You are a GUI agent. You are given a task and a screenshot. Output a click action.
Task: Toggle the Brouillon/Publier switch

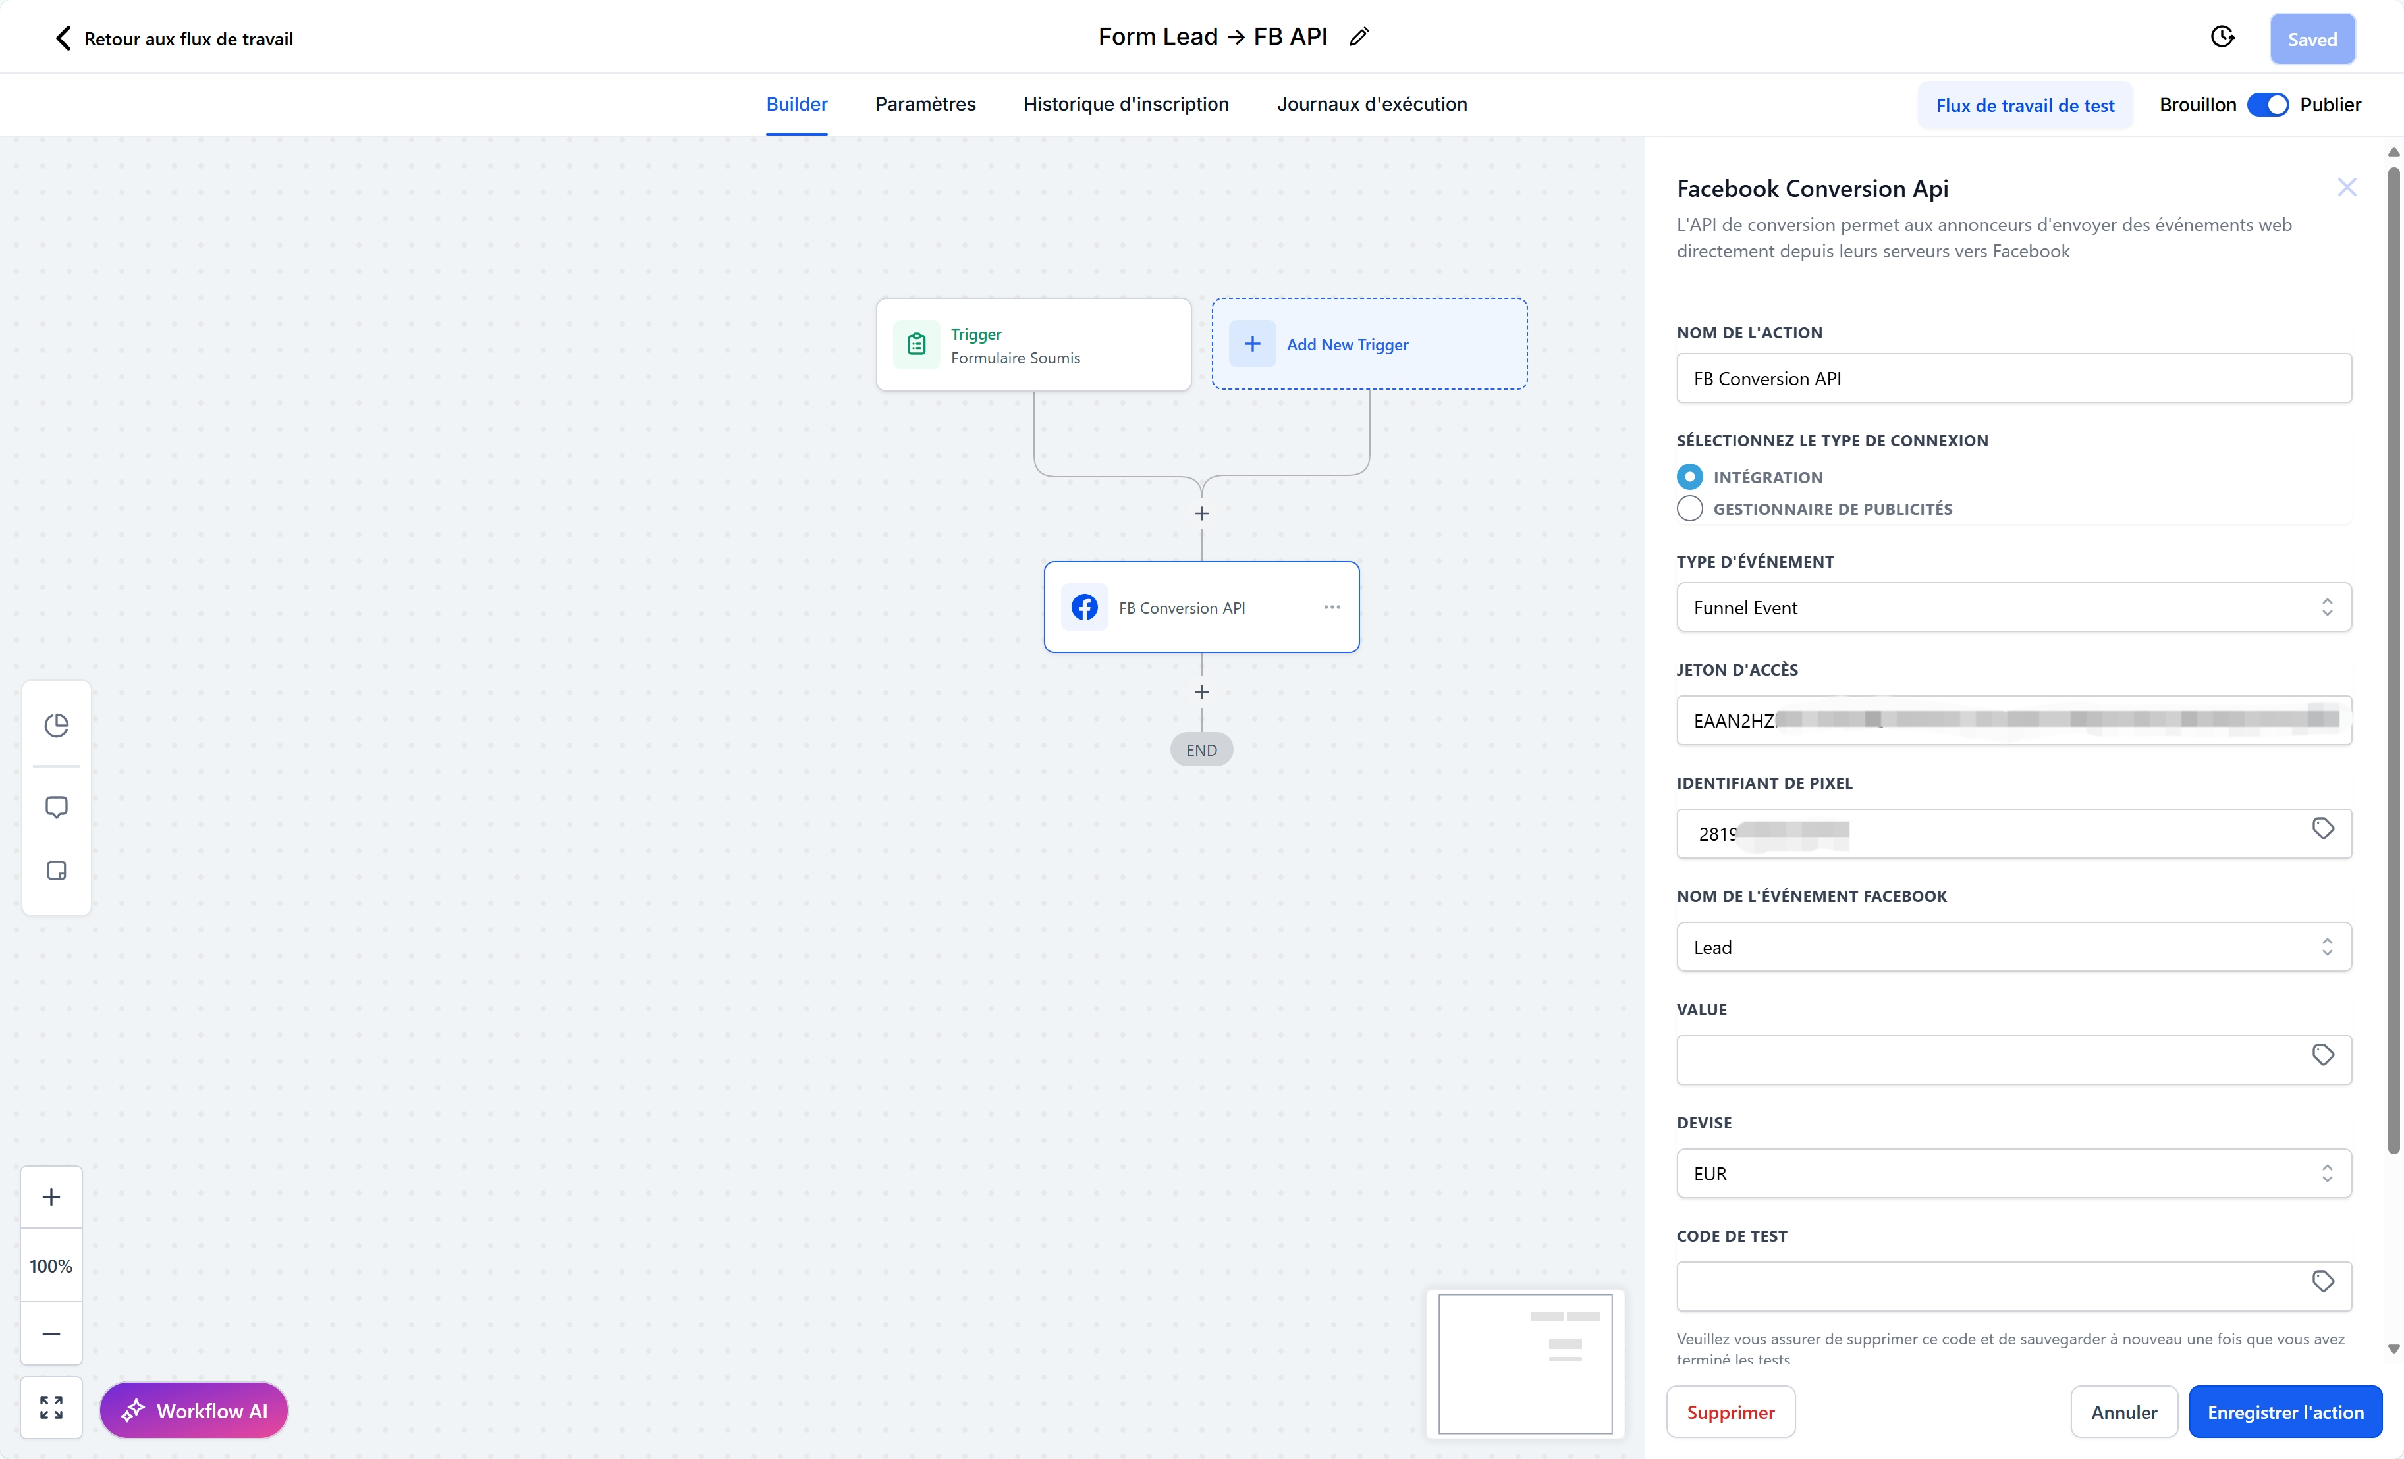click(x=2268, y=104)
